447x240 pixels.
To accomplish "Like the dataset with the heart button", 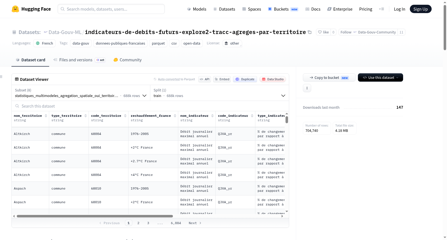I will (x=323, y=32).
